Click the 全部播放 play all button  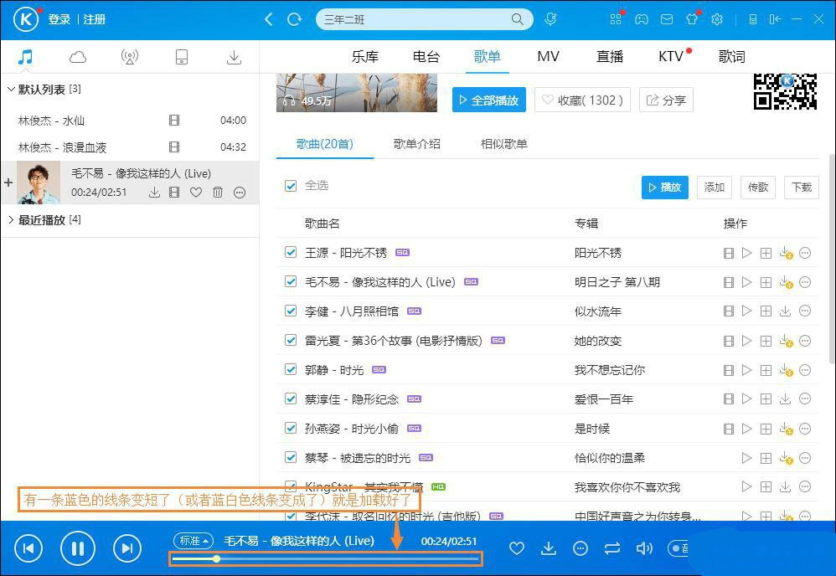(488, 99)
